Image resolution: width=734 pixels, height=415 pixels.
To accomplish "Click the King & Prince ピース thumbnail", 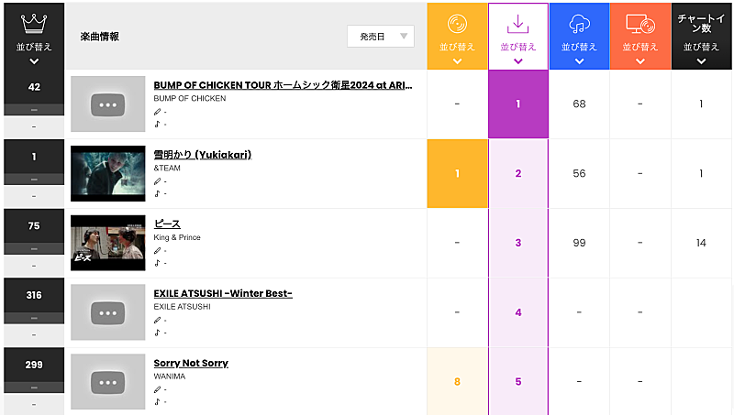I will click(x=108, y=243).
